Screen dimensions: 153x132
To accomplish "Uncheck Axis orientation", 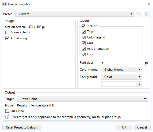I will click(84, 49).
